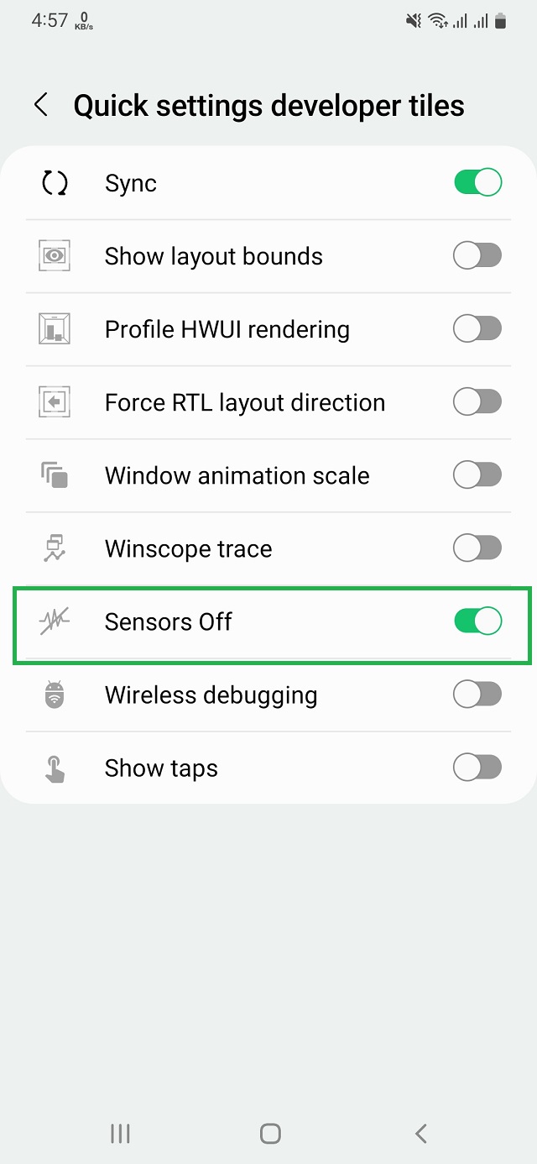Tap the Show layout bounds eye icon
The image size is (537, 1164).
pyautogui.click(x=55, y=256)
